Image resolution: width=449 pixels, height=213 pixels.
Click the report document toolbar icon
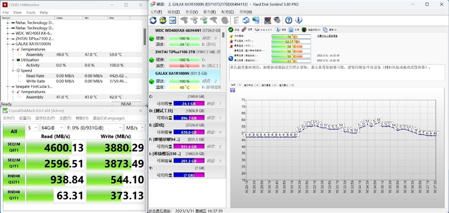tap(236, 20)
